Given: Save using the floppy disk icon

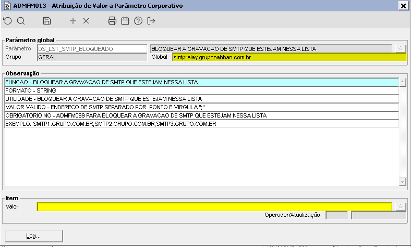Looking at the screenshot, I should click(47, 21).
